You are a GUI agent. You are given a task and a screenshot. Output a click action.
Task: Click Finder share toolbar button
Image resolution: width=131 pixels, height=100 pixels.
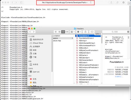click(85, 32)
